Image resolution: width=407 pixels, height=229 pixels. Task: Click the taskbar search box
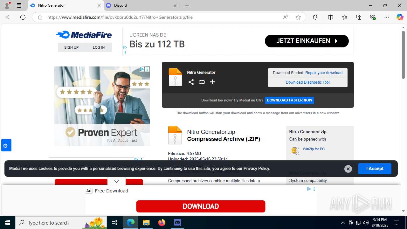tap(61, 223)
